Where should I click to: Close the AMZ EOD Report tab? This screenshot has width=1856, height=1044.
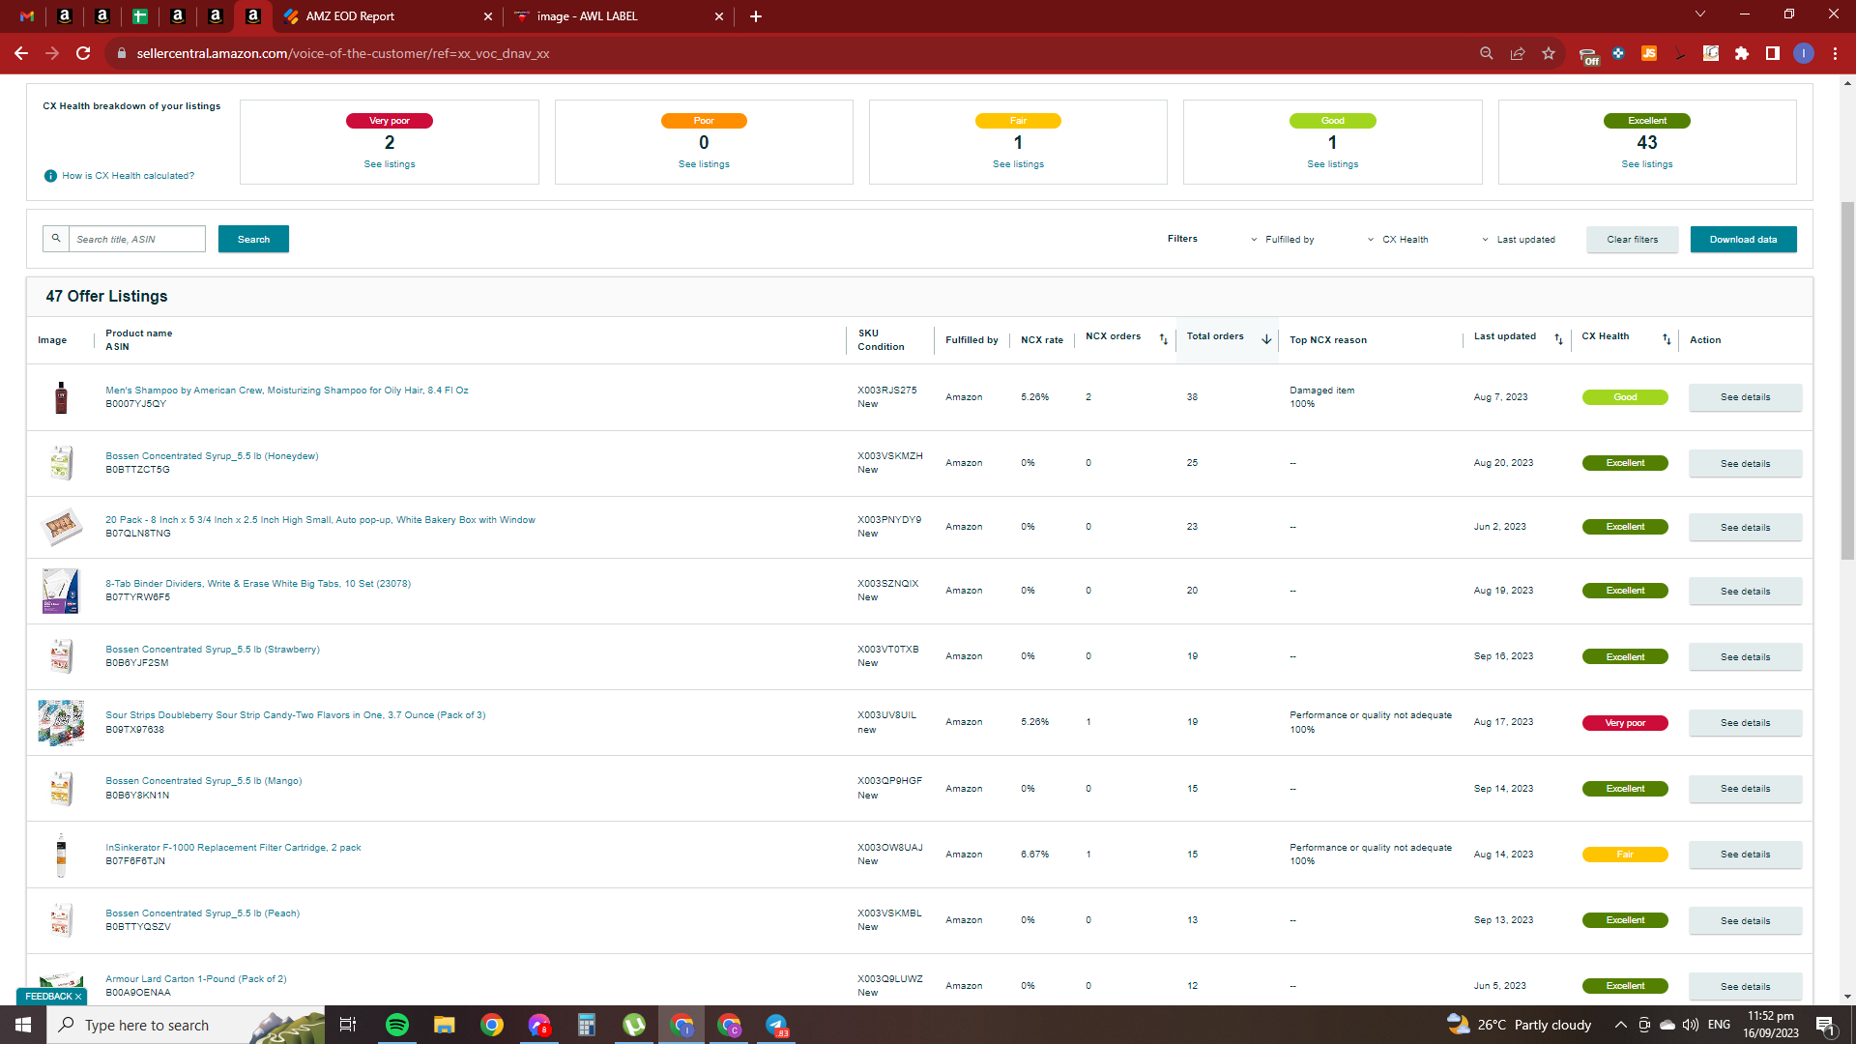coord(488,16)
